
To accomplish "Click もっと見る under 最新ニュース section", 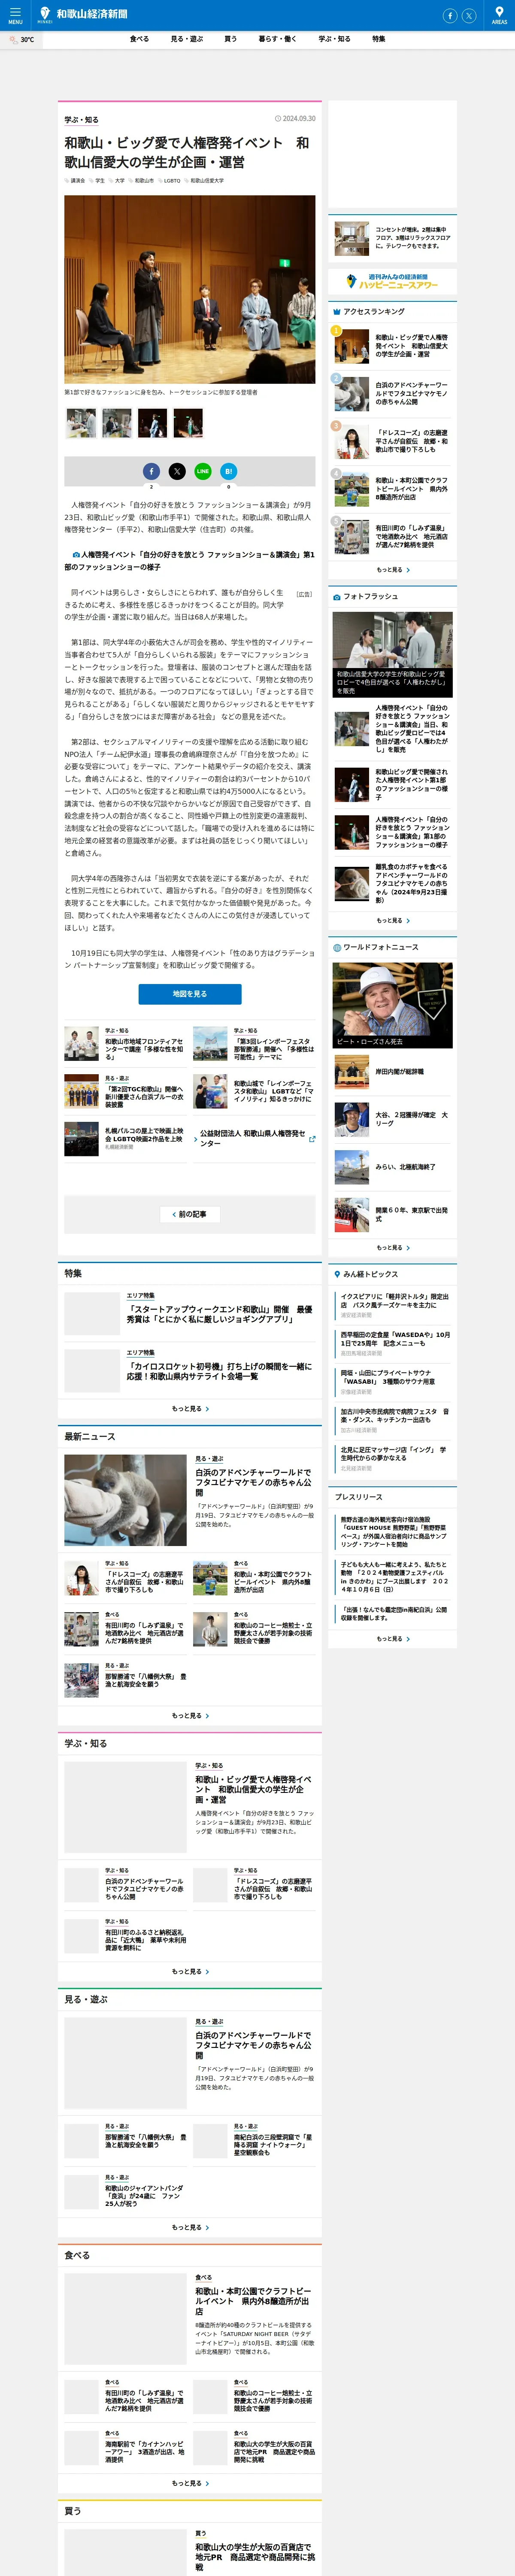I will click(x=190, y=1716).
